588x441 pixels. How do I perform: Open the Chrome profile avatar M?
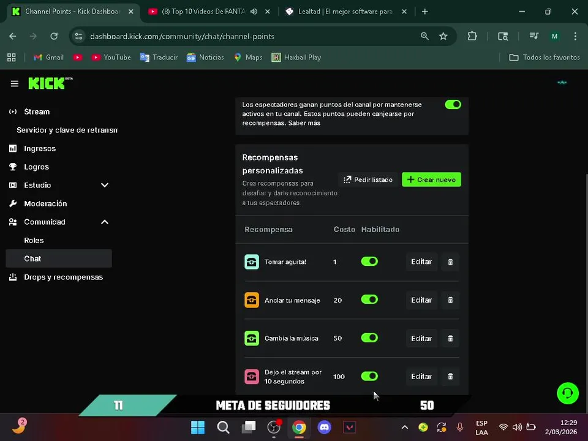tap(555, 36)
